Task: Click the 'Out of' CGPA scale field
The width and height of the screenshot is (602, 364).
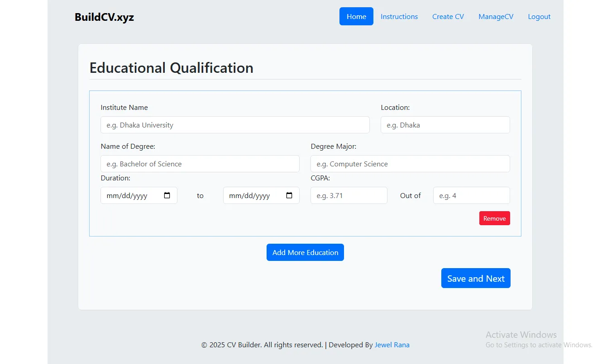Action: pos(471,195)
